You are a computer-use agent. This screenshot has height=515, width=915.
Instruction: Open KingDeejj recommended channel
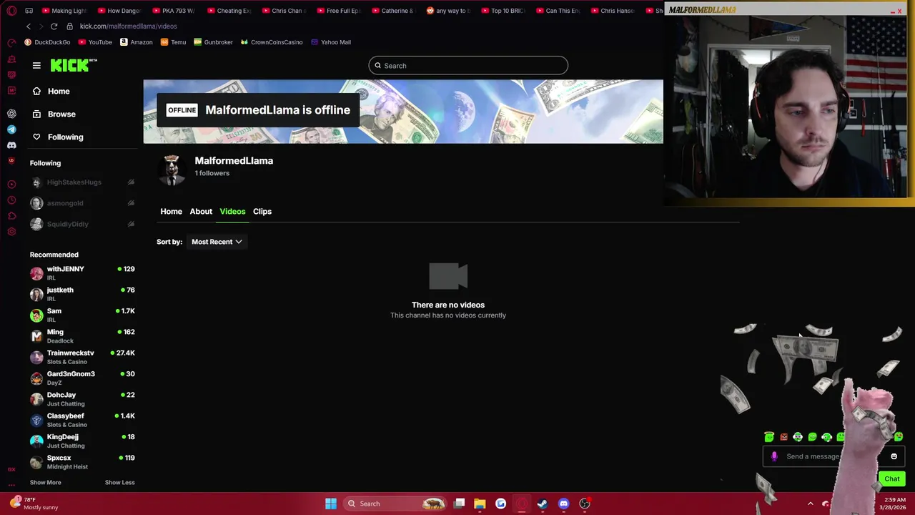coord(82,441)
